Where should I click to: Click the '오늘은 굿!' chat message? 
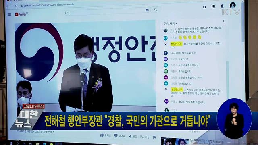[x=183, y=59]
